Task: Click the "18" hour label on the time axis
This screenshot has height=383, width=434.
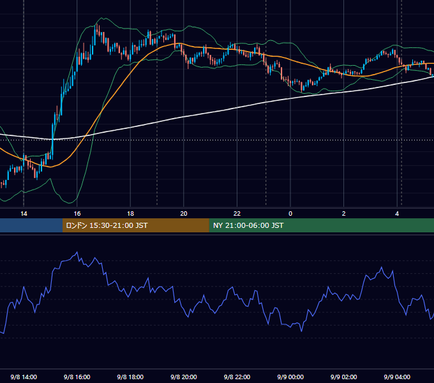Action: click(x=130, y=214)
